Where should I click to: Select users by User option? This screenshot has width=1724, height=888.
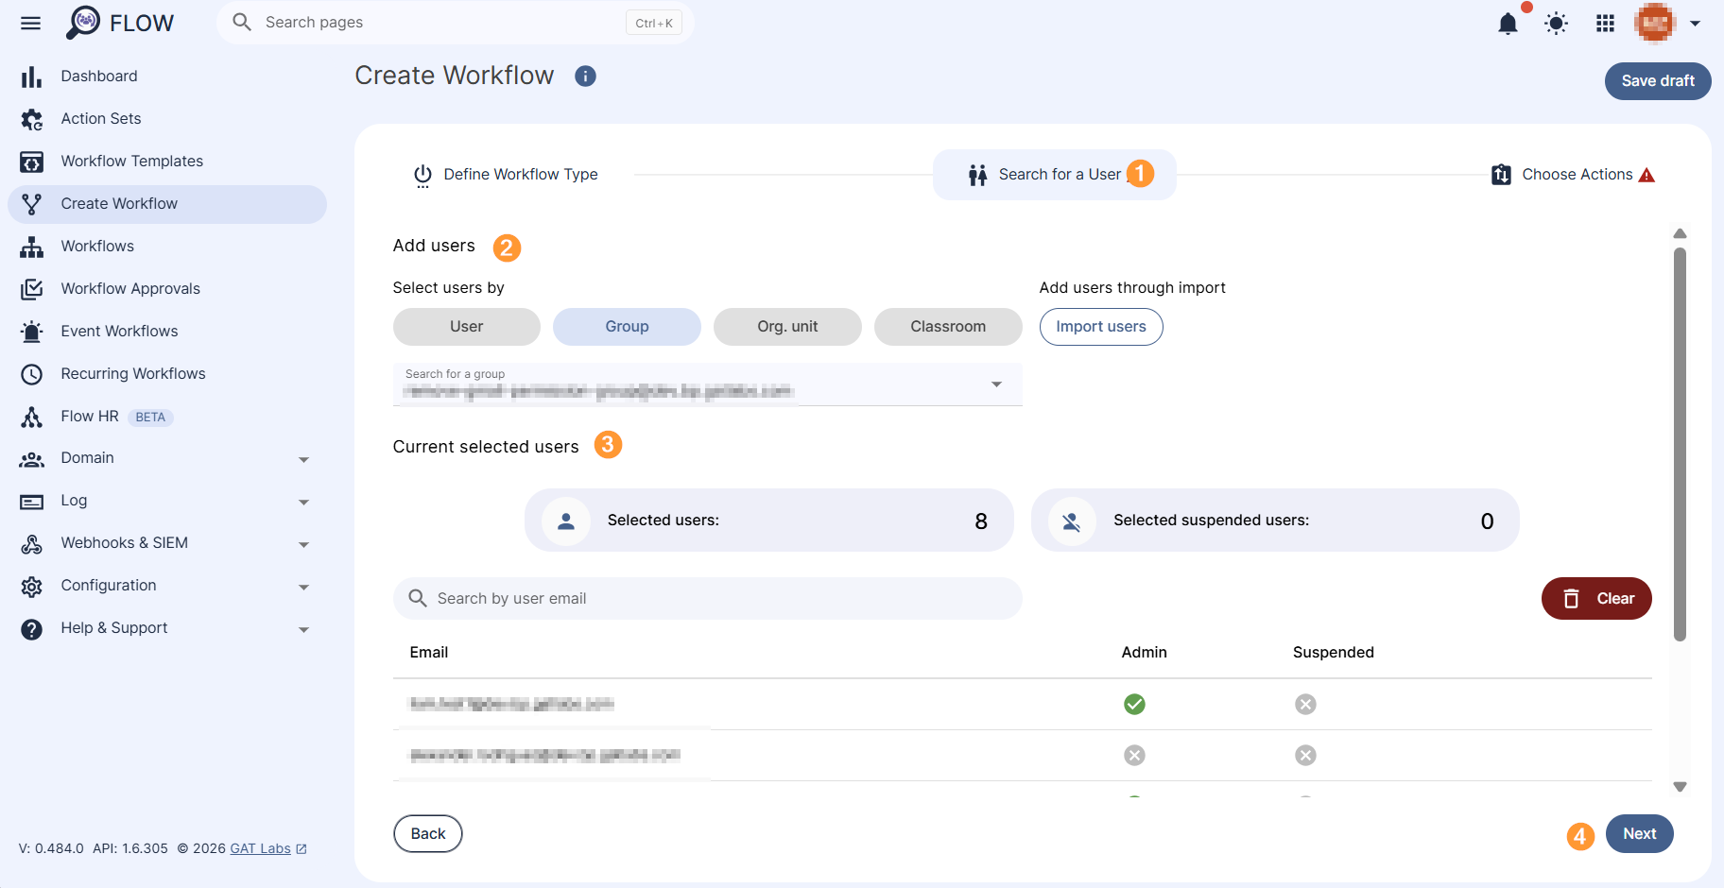coord(466,326)
